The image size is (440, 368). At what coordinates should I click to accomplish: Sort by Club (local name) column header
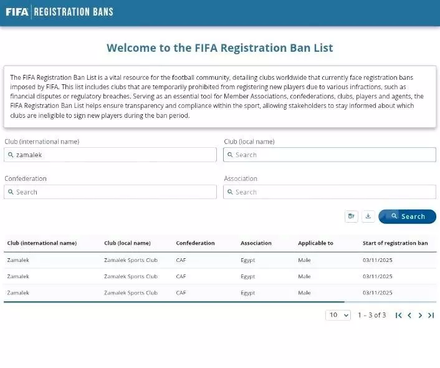pos(127,243)
